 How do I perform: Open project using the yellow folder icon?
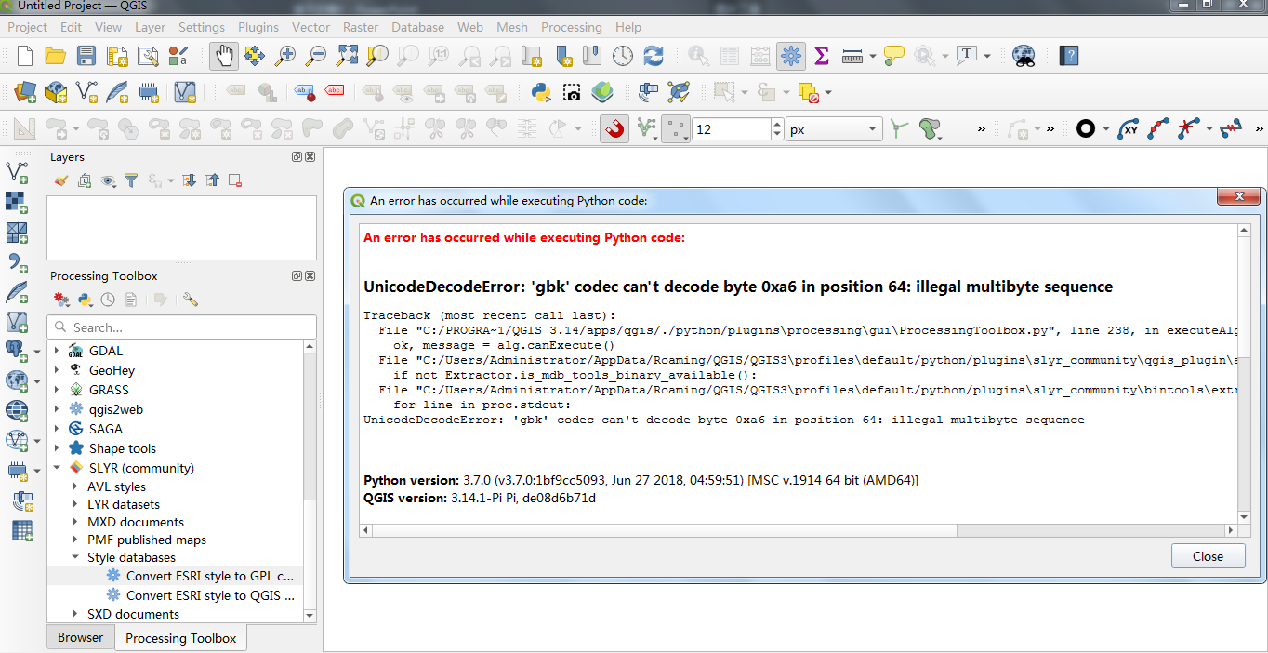tap(55, 56)
